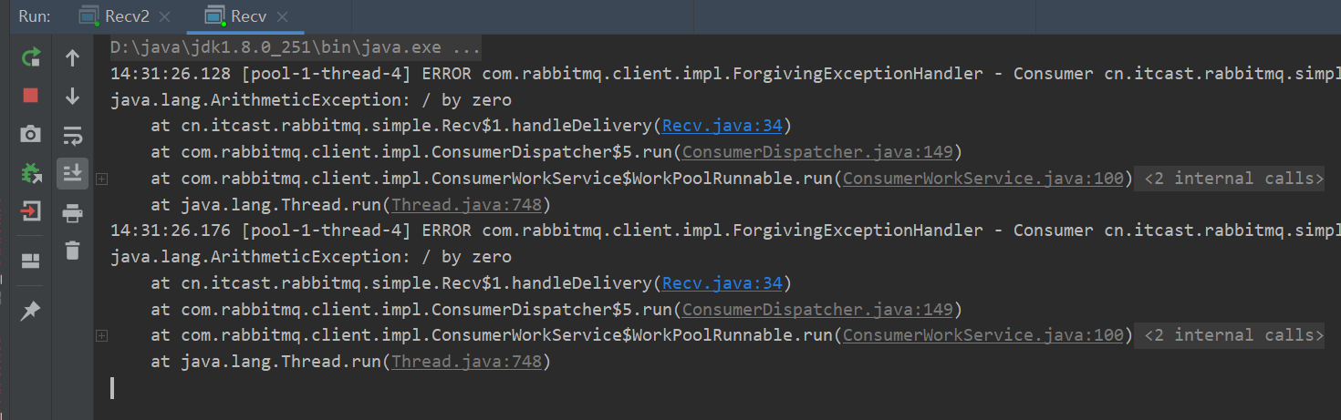This screenshot has width=1341, height=420.
Task: Clear console with the trash icon
Action: (72, 250)
